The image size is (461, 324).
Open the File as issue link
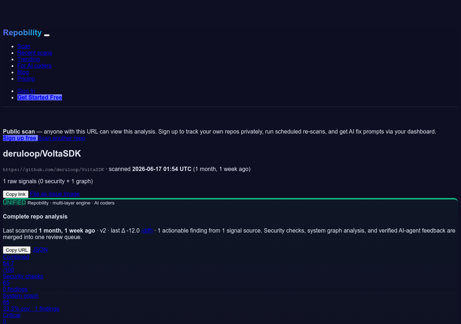pos(46,194)
